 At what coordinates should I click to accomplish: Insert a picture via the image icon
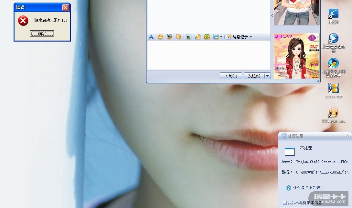pyautogui.click(x=188, y=37)
